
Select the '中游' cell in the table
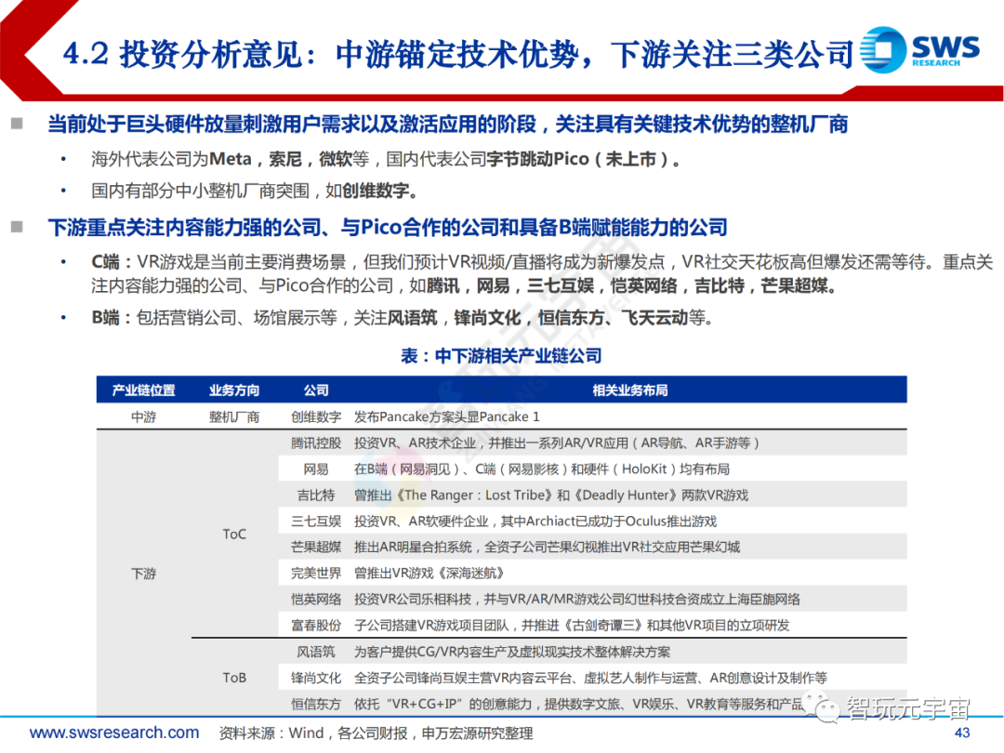tap(143, 416)
